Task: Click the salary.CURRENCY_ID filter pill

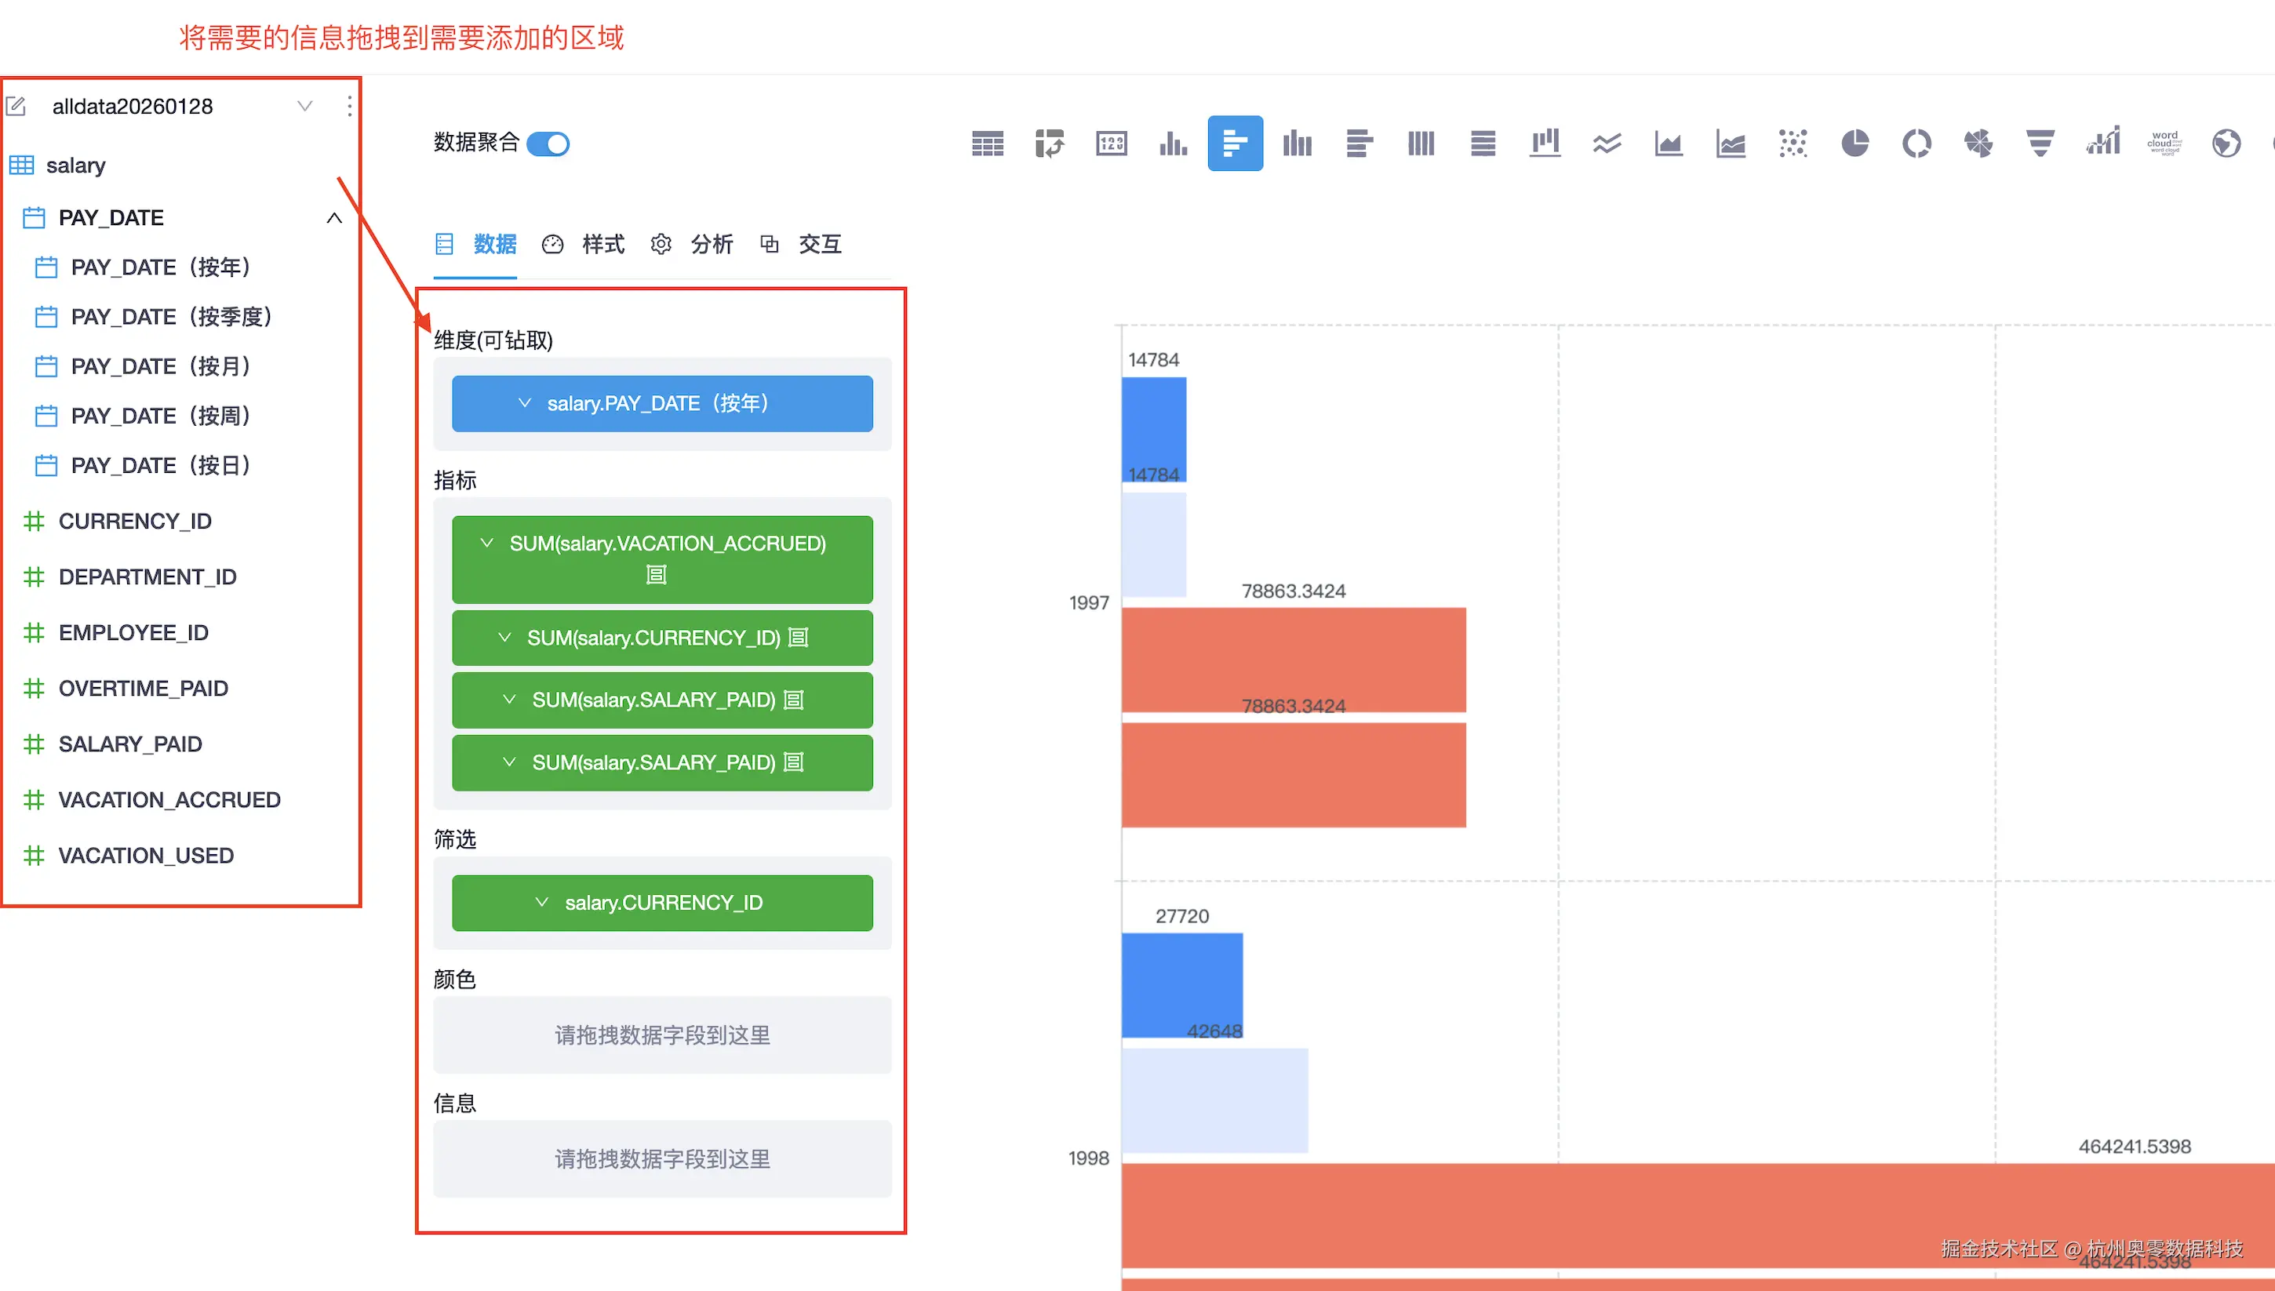Action: tap(662, 903)
